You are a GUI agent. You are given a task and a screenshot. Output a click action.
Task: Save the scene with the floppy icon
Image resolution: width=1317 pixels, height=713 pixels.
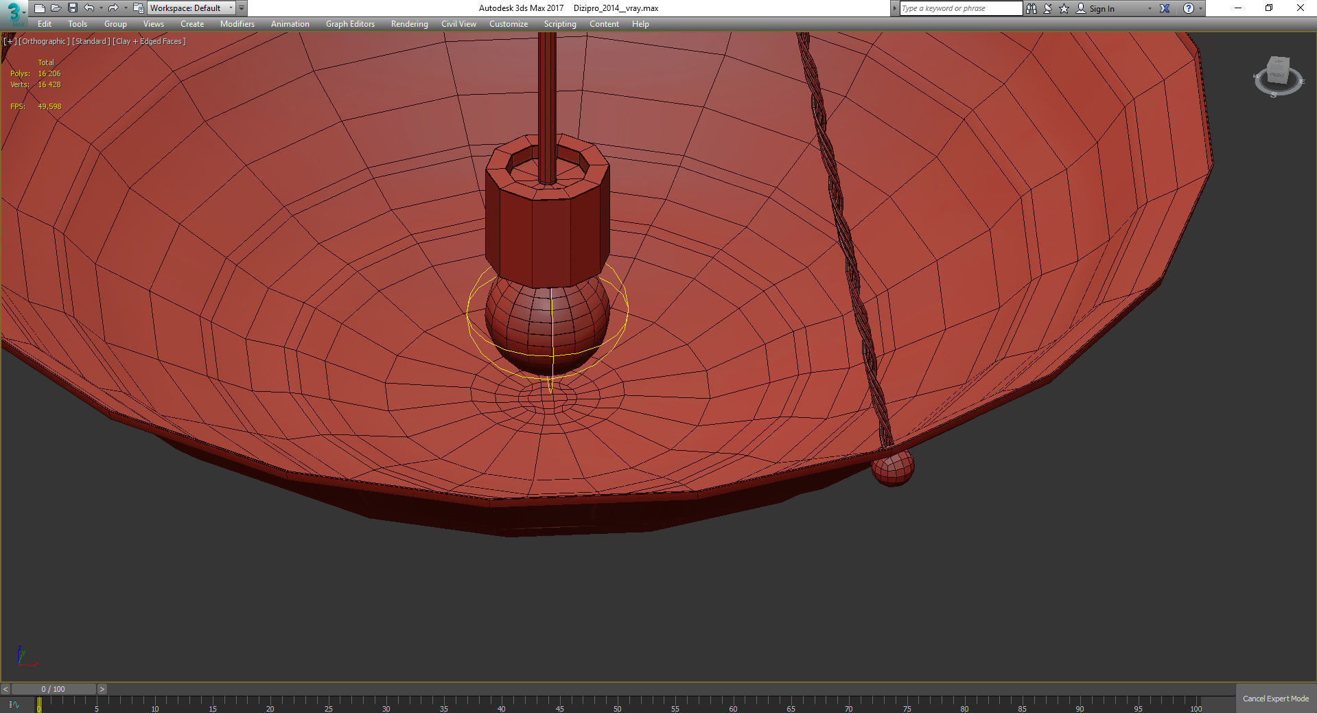coord(72,8)
